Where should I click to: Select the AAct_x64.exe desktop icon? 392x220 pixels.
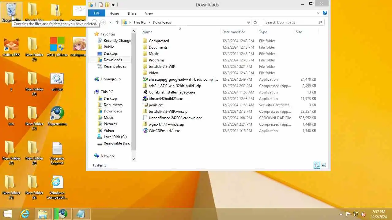pos(57,47)
